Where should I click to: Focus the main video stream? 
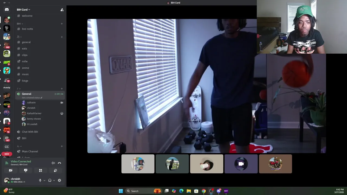click(x=207, y=86)
